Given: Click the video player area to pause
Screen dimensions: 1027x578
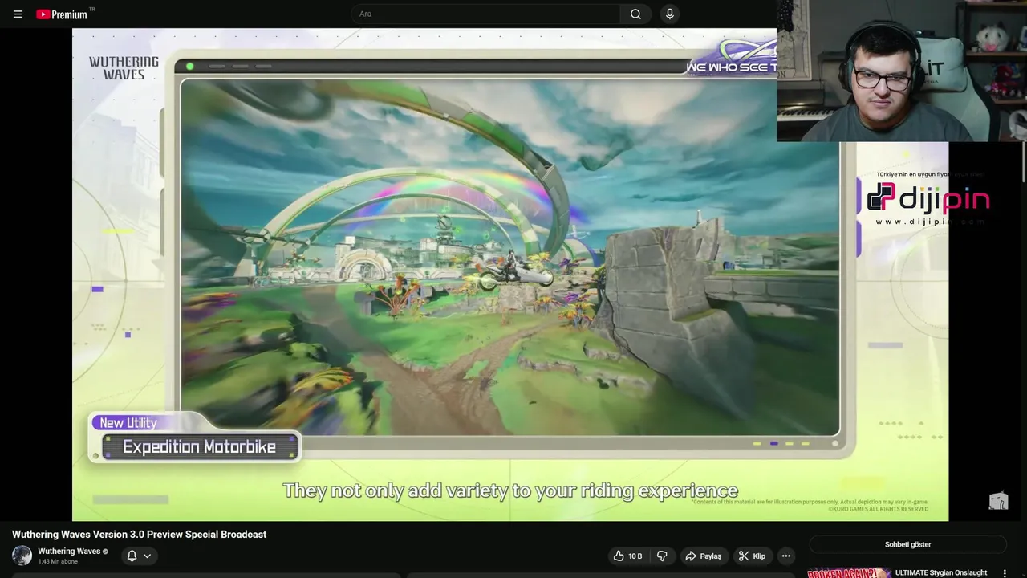Looking at the screenshot, I should pyautogui.click(x=510, y=275).
